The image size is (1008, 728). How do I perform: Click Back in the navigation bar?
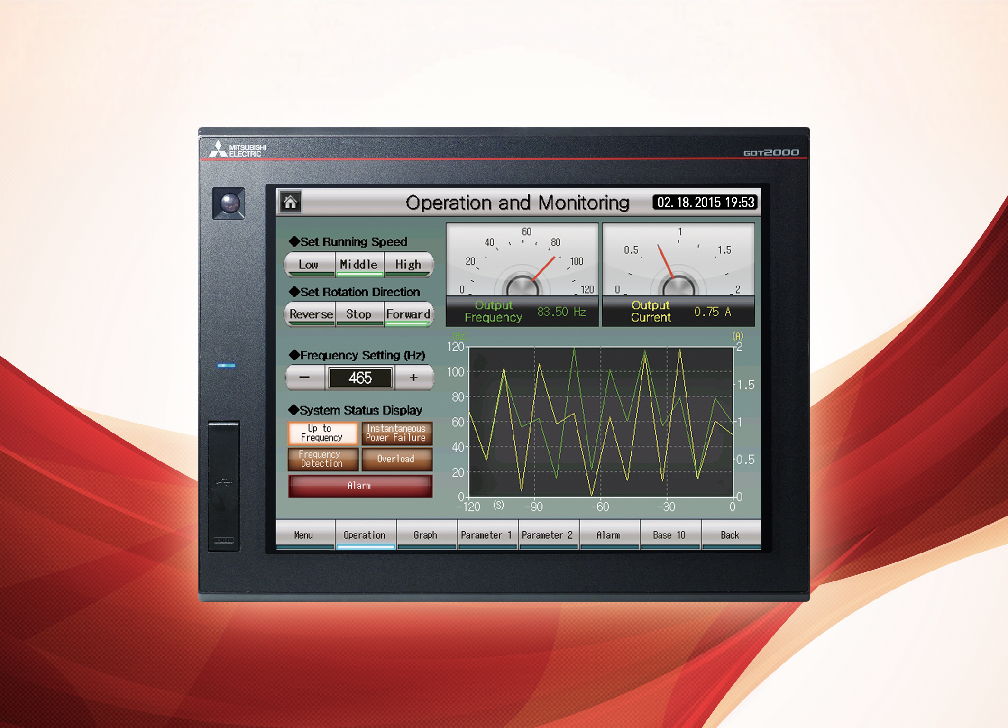point(732,535)
